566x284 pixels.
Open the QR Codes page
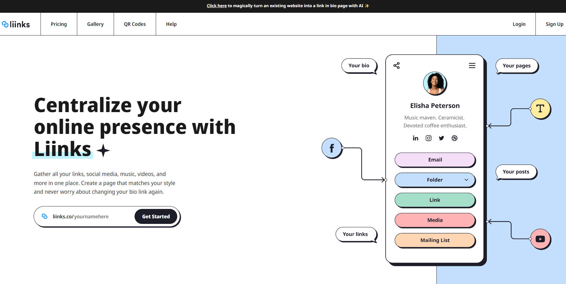coord(135,24)
